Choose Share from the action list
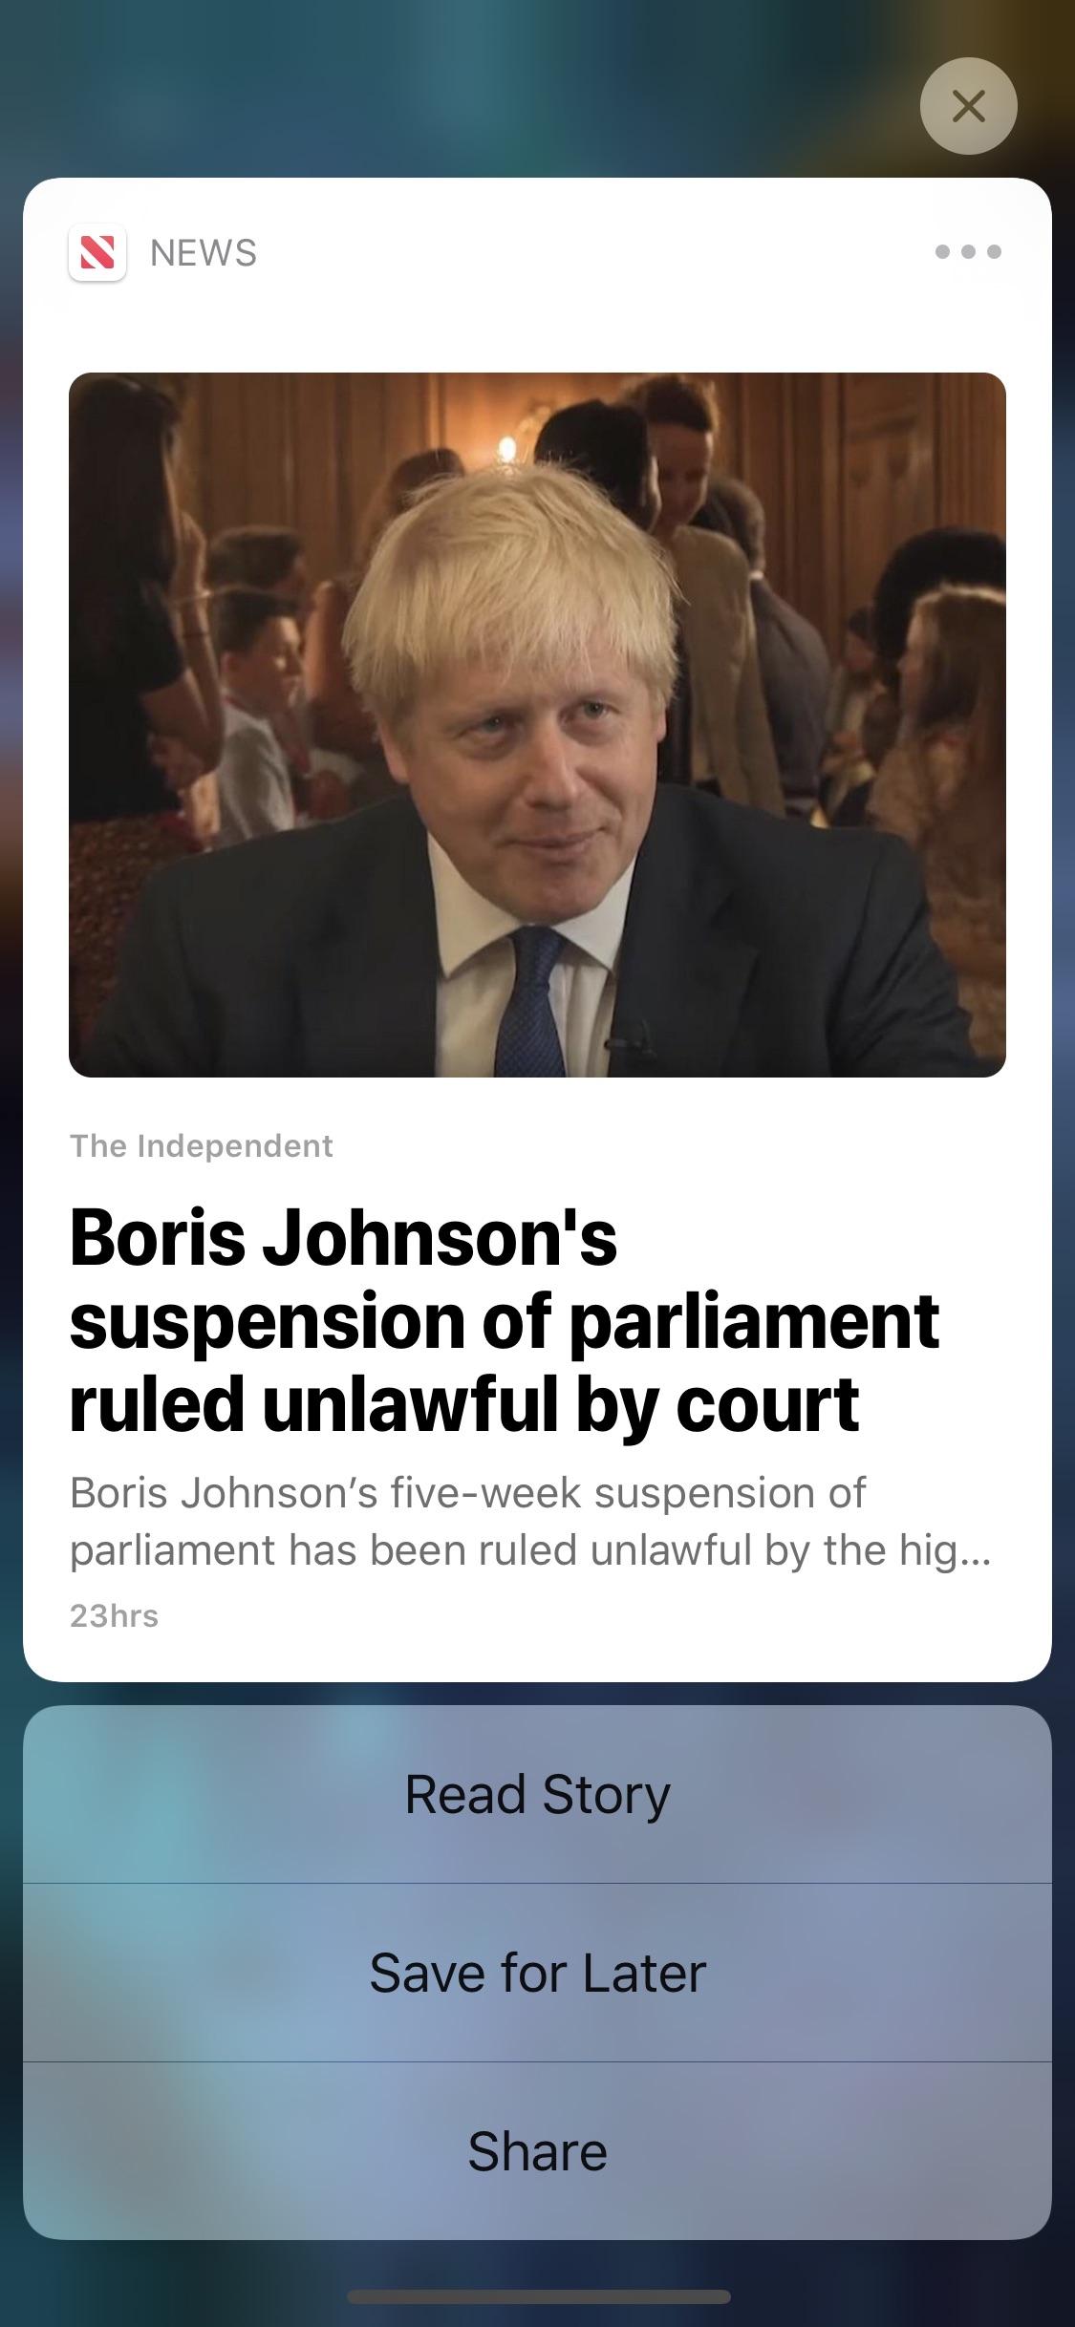1075x2327 pixels. pyautogui.click(x=537, y=2151)
